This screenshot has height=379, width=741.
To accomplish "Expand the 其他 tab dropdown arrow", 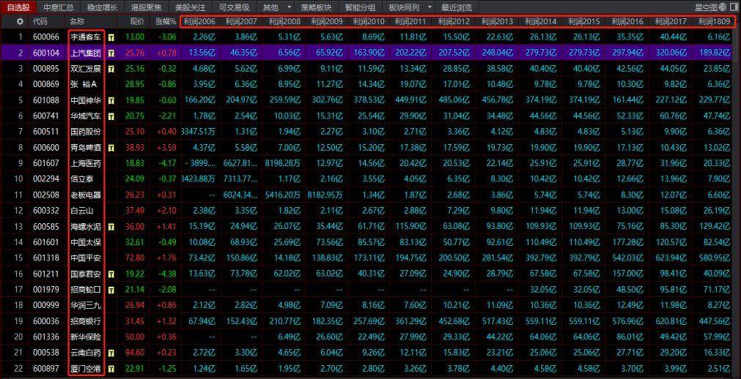I will point(290,7).
